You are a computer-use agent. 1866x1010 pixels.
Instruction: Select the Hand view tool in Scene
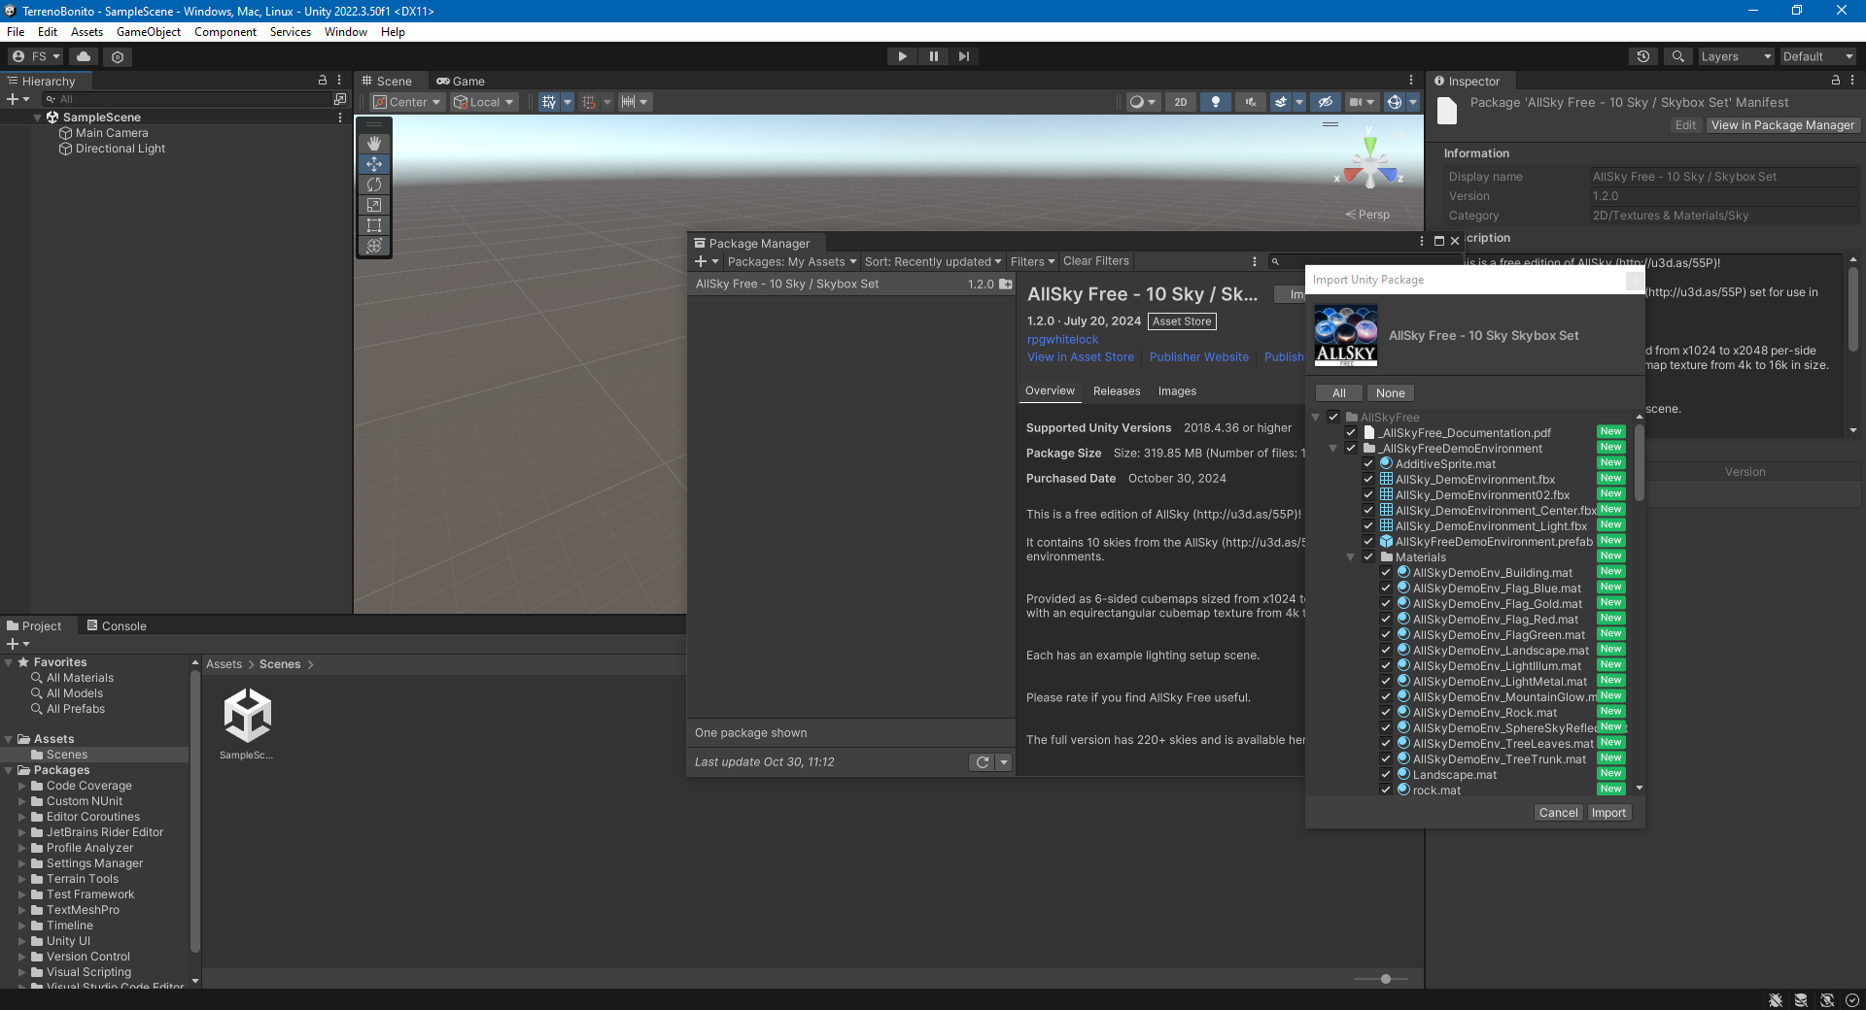pos(374,144)
